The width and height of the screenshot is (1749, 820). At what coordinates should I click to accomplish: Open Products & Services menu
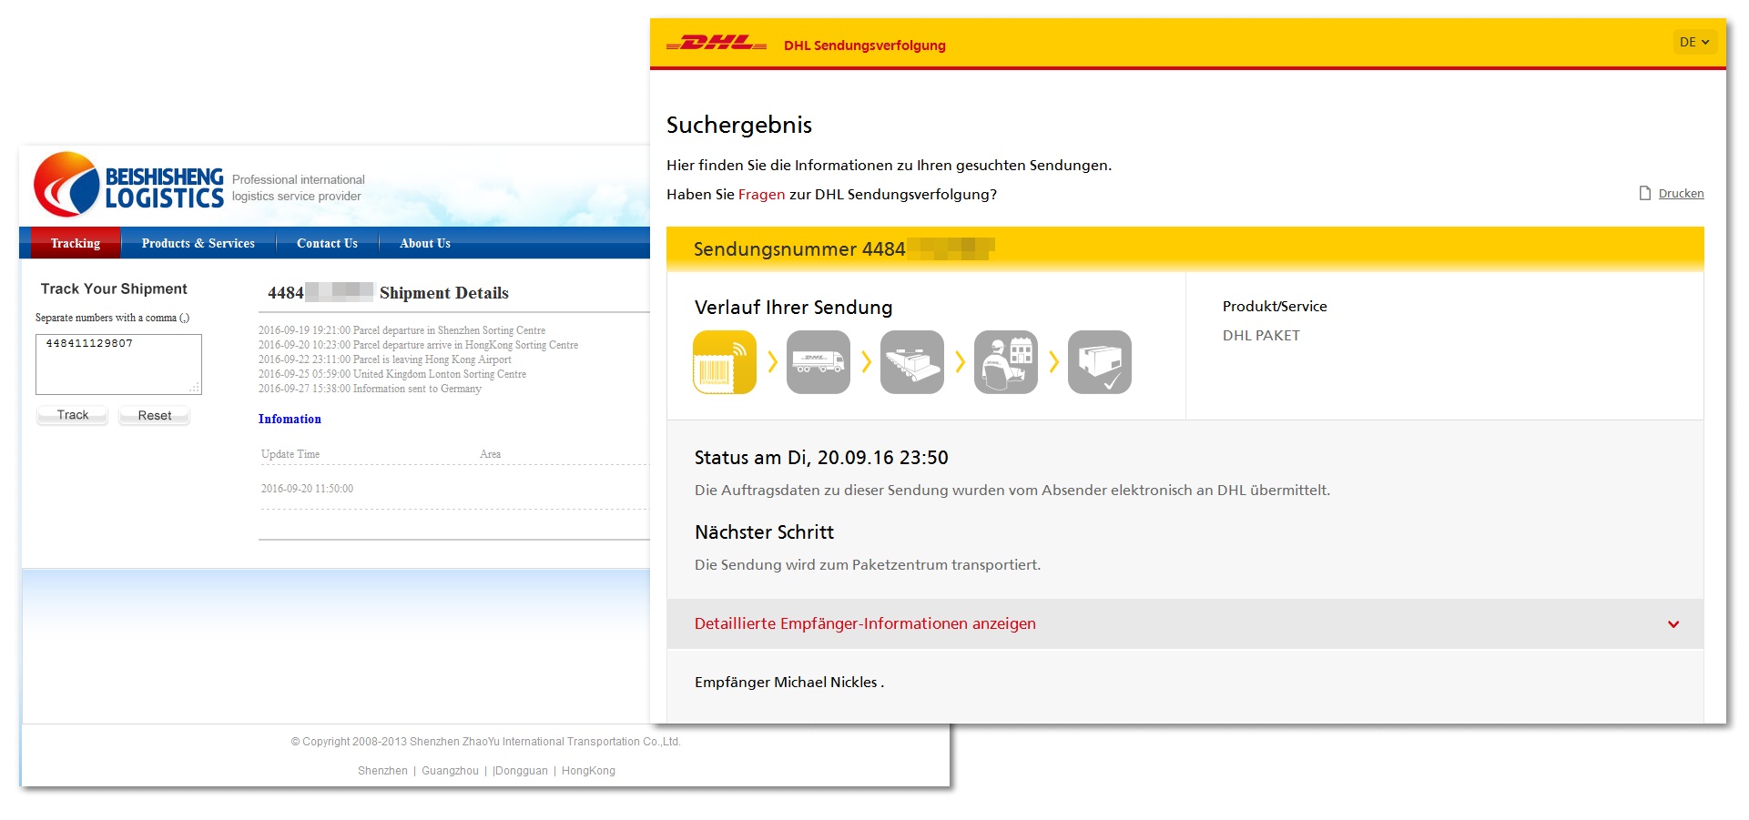pyautogui.click(x=198, y=243)
